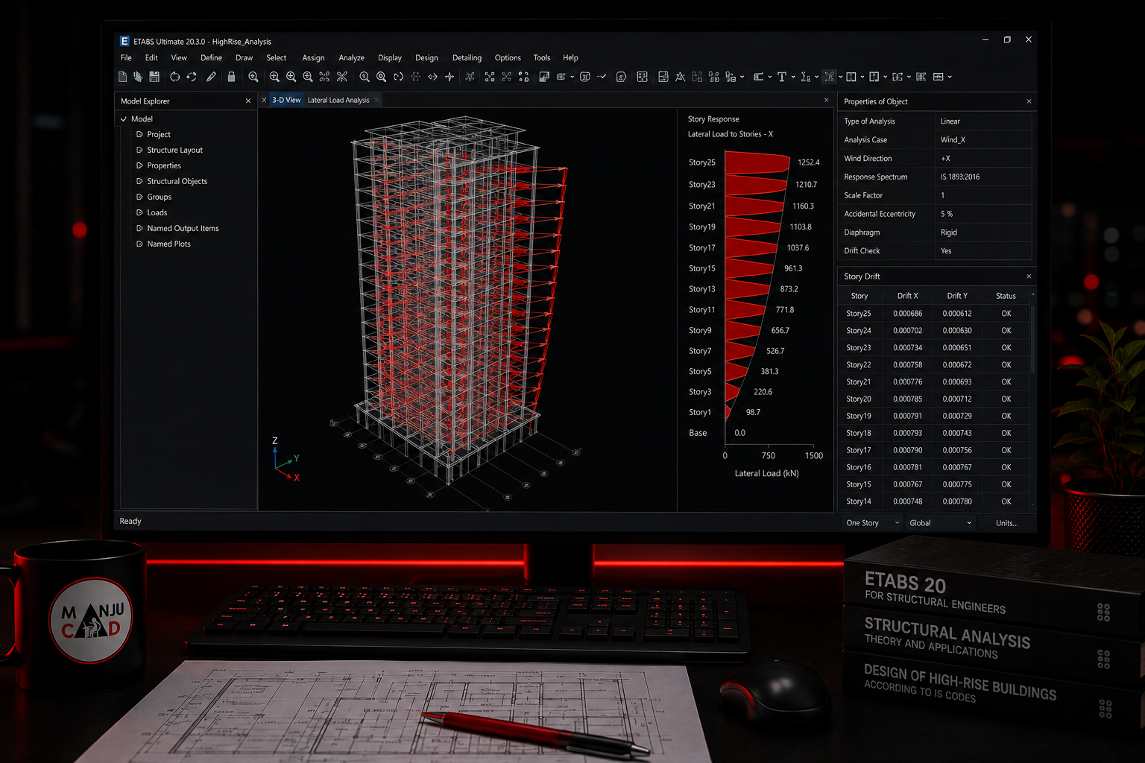Expand the Structure Layout node arrow
Screen dimensions: 1145x763
tap(139, 151)
